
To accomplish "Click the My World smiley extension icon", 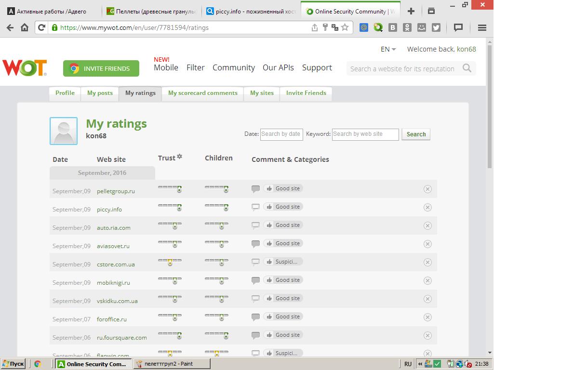I will (422, 27).
